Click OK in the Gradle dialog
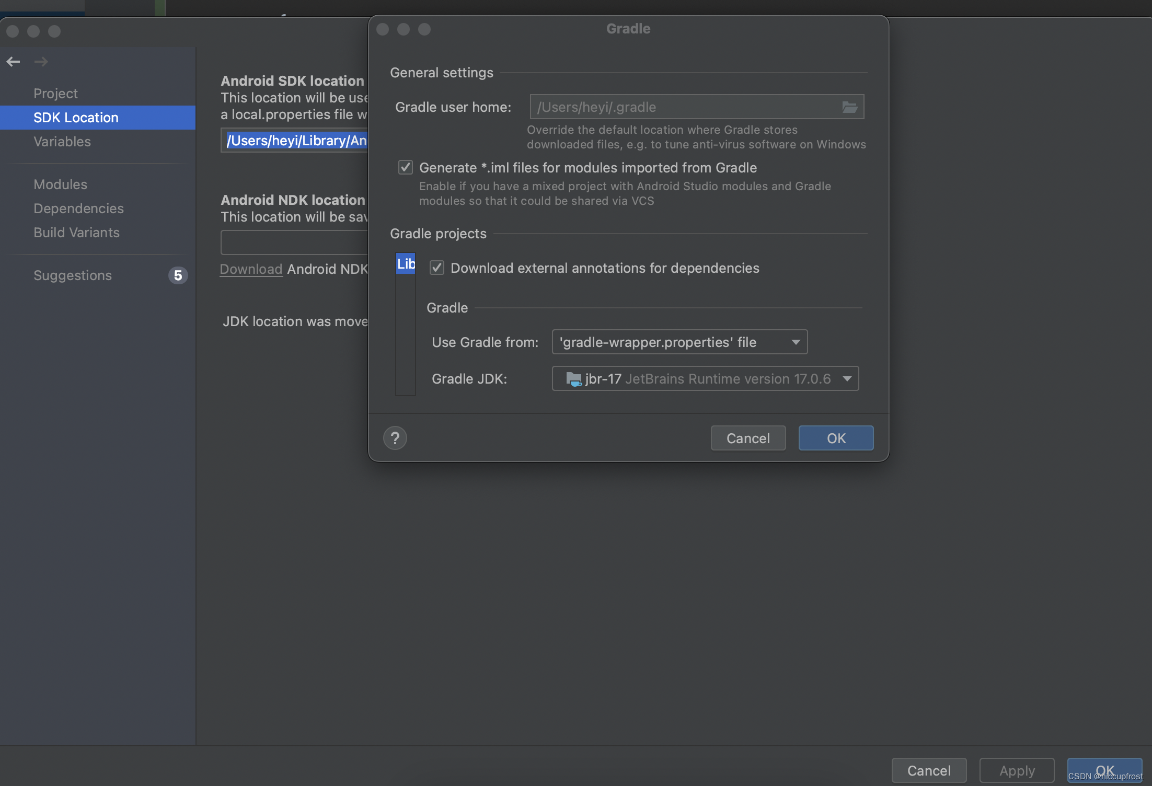 click(x=836, y=438)
